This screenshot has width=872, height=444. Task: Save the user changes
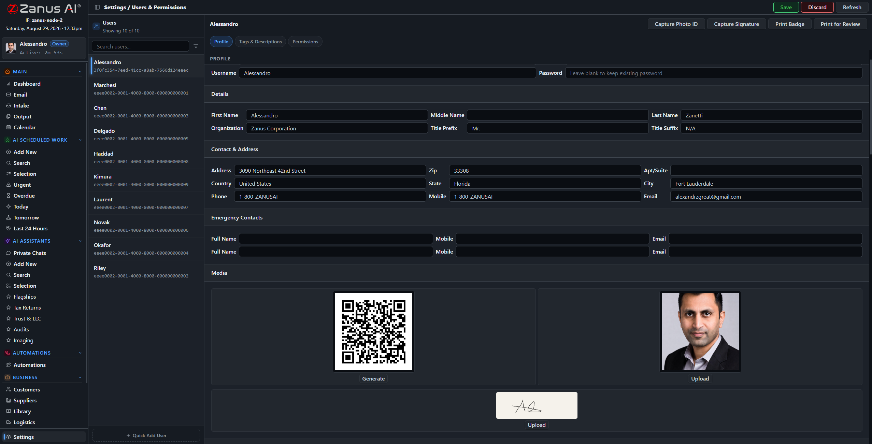click(786, 7)
